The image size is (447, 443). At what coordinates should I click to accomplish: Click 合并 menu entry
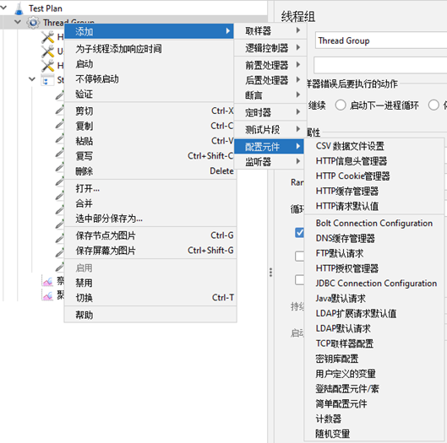click(x=150, y=203)
